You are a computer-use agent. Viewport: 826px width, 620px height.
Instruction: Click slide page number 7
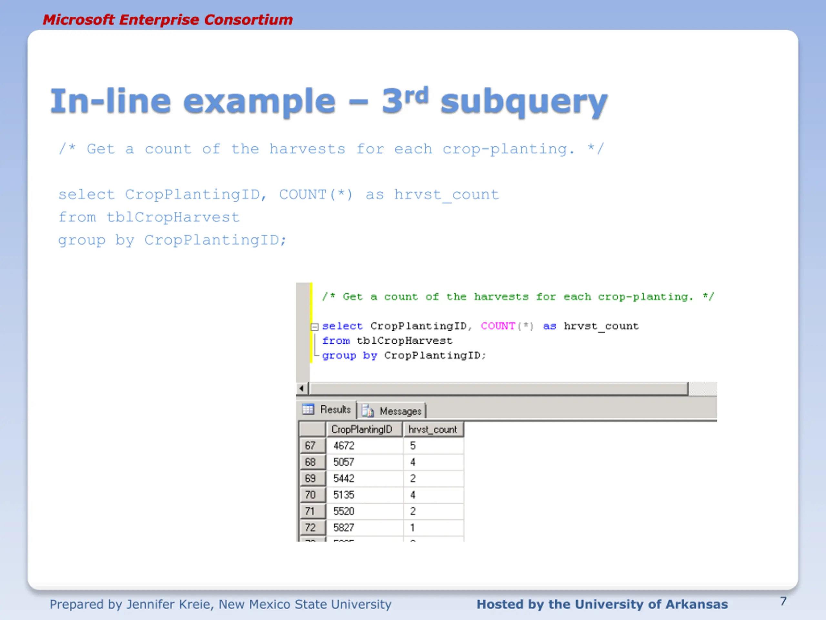click(783, 601)
